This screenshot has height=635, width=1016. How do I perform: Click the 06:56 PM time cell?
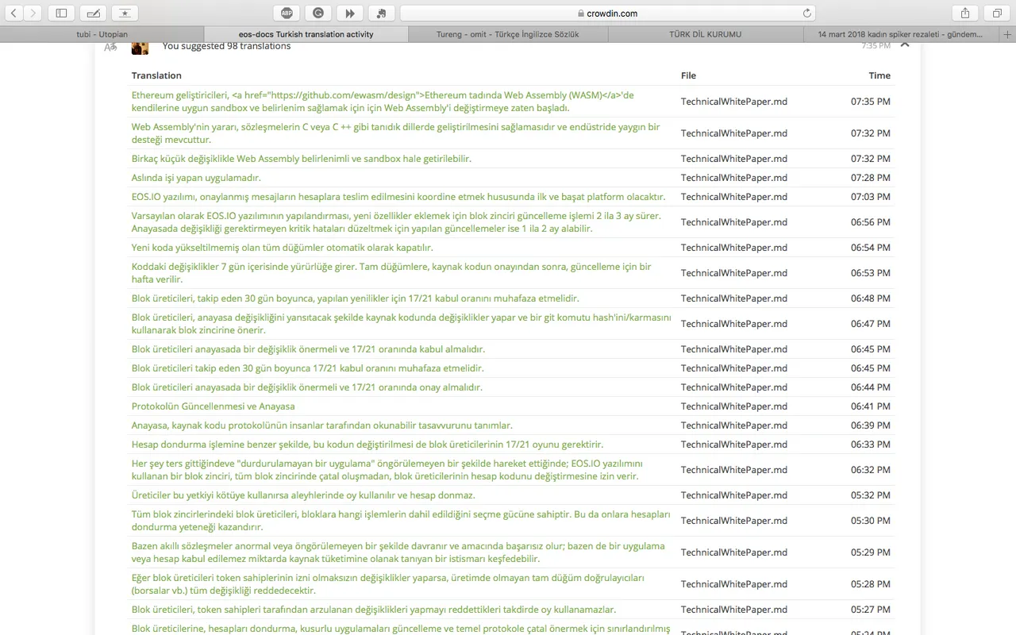871,222
